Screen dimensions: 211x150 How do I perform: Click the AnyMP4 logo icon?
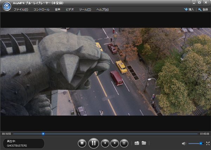pyautogui.click(x=7, y=6)
